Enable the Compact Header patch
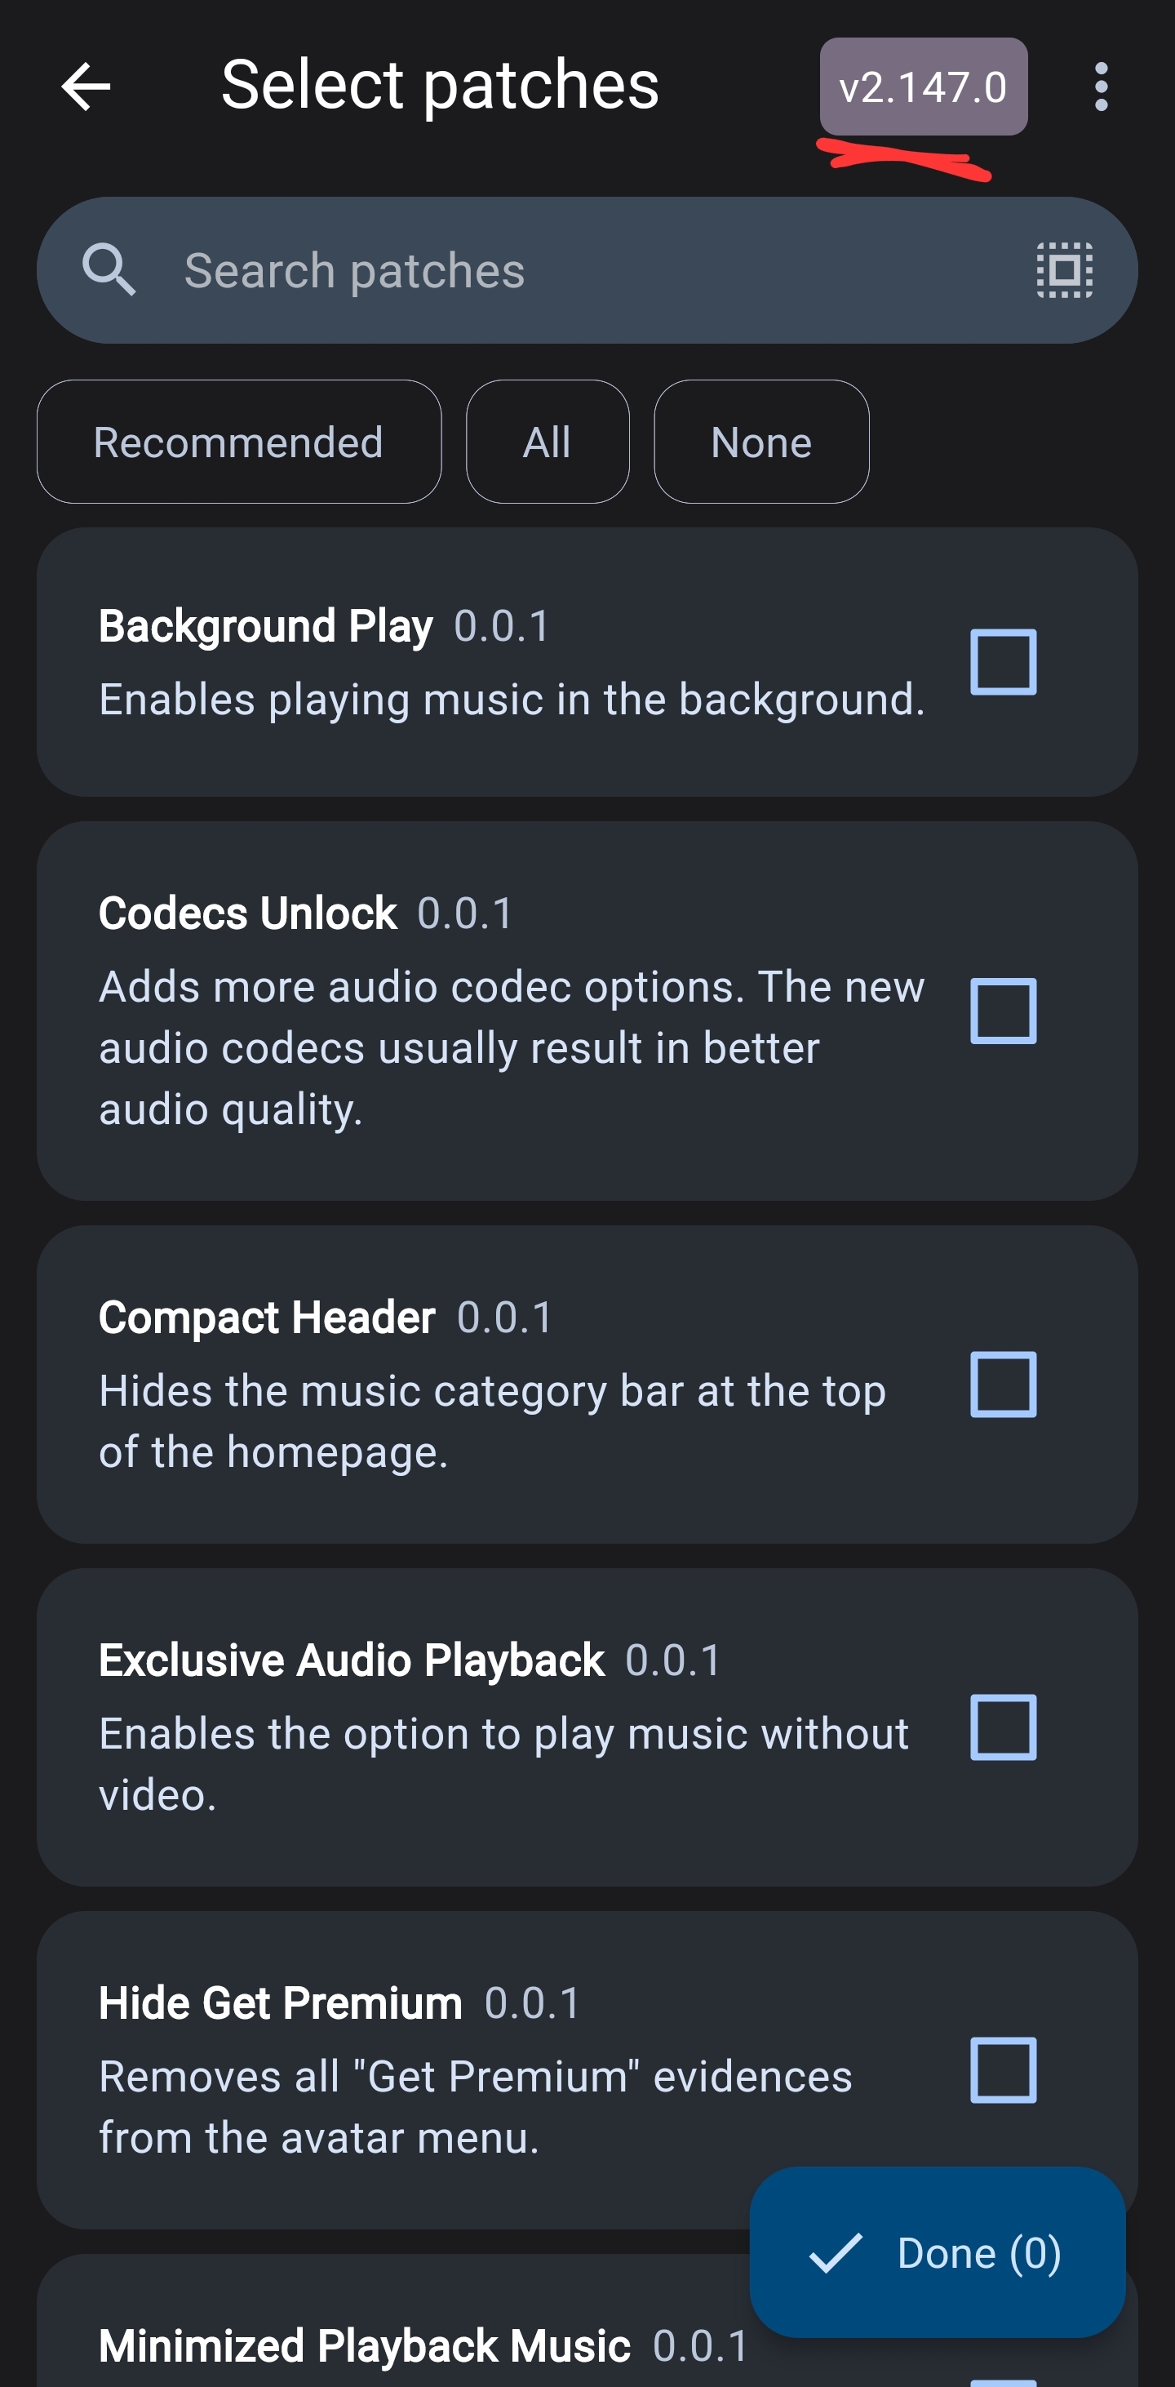Screen dimensions: 1175x2387 tap(1002, 1386)
